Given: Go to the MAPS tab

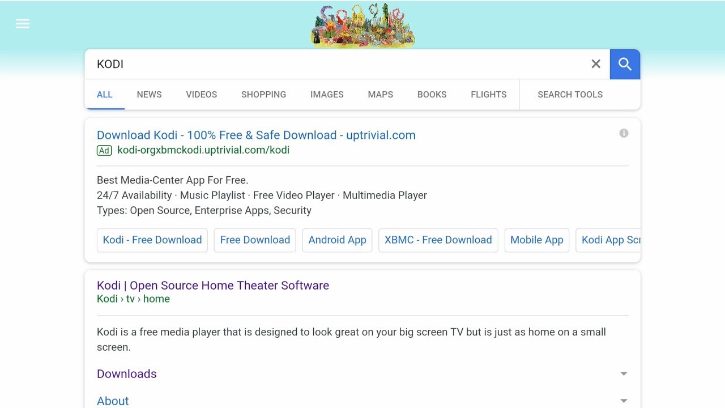Looking at the screenshot, I should coord(381,95).
